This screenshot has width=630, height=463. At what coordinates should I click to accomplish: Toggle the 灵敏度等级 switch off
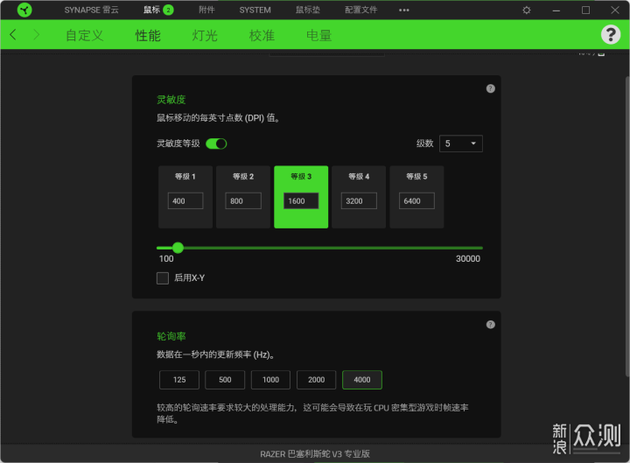click(x=216, y=144)
